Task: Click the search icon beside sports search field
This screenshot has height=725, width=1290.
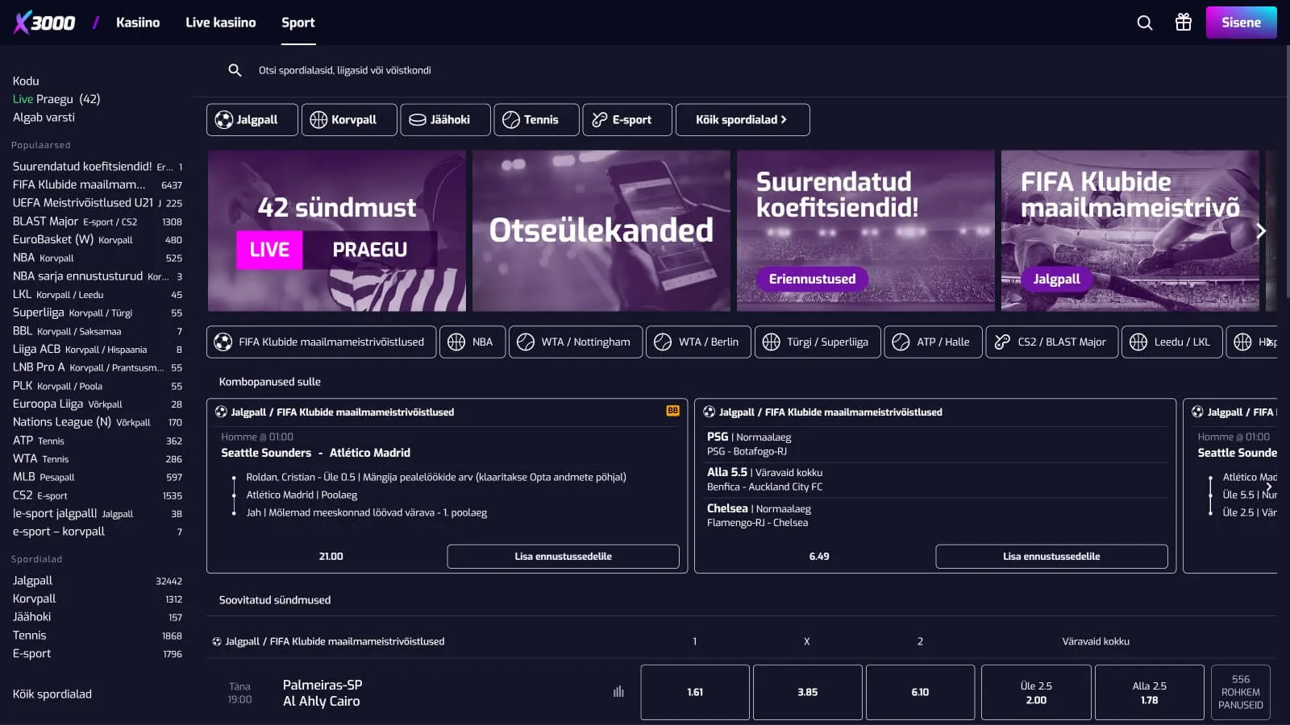Action: click(x=235, y=70)
